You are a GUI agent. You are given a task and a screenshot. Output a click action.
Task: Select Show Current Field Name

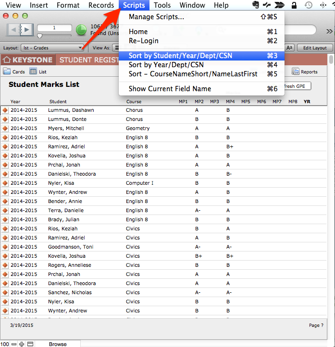[x=170, y=89]
